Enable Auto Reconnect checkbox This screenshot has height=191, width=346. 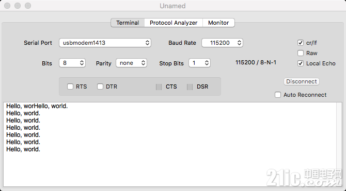pyautogui.click(x=278, y=95)
